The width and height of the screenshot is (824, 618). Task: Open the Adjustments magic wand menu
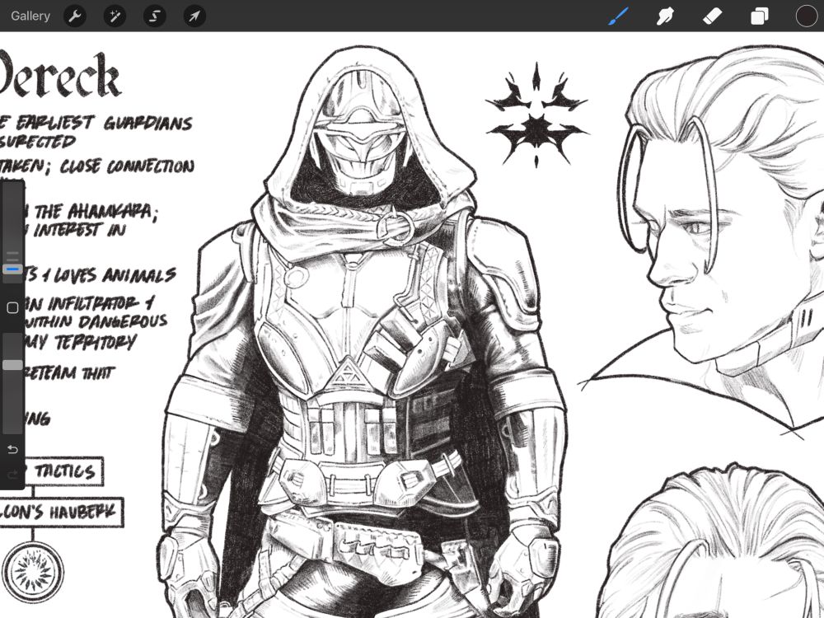coord(115,16)
